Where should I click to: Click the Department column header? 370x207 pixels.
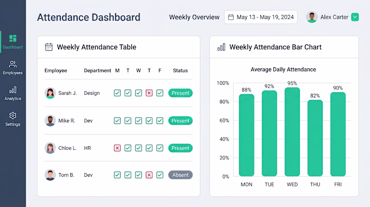[97, 70]
